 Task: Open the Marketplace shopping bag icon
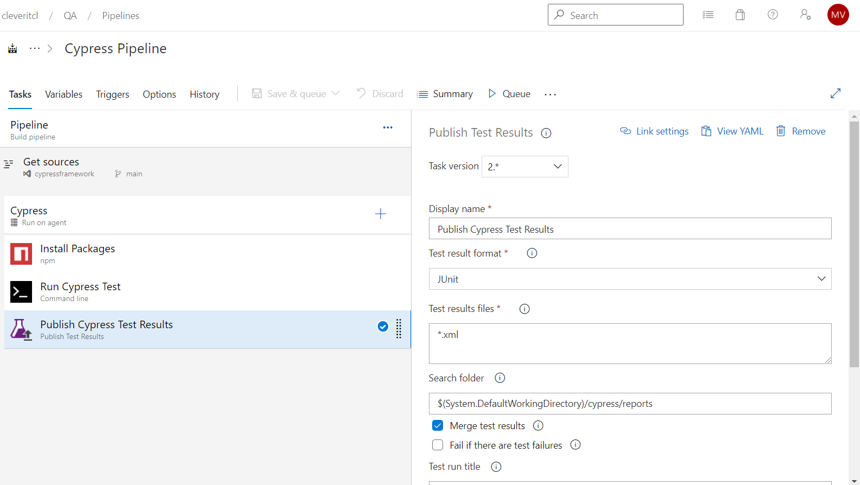click(x=740, y=15)
